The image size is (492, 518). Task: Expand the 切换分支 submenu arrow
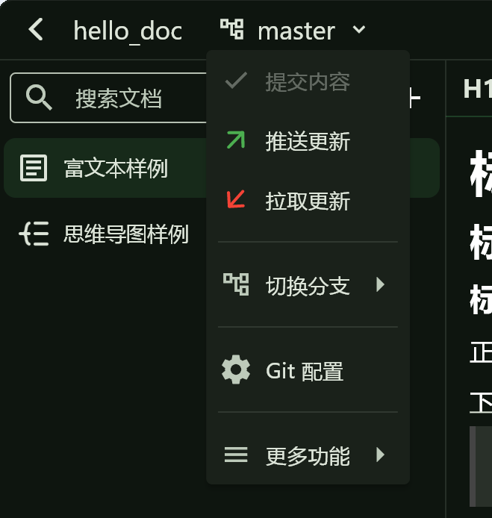point(380,284)
